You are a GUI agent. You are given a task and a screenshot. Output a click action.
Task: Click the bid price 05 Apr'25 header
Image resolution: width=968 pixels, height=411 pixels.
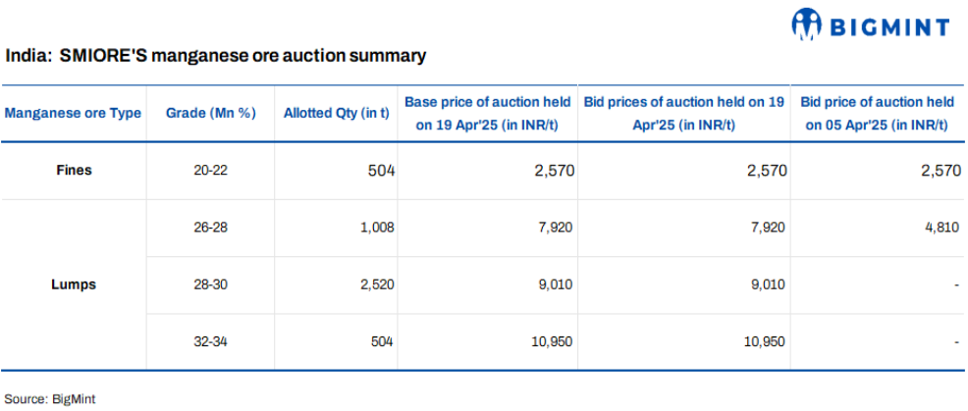pyautogui.click(x=877, y=113)
